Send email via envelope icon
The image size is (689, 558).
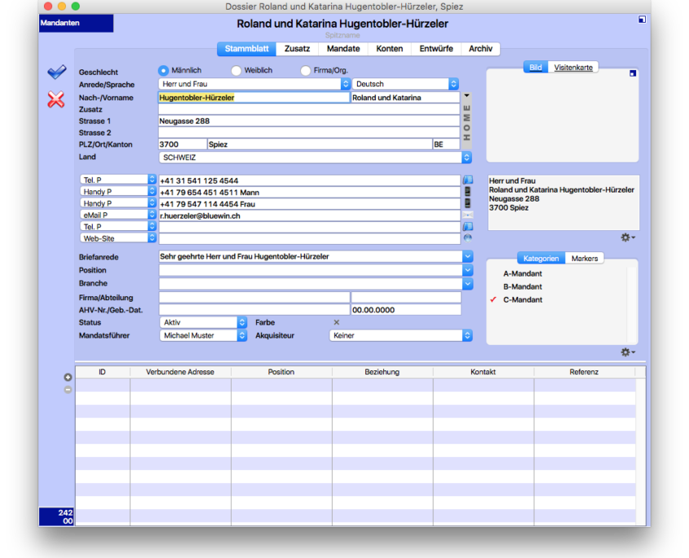click(x=467, y=215)
